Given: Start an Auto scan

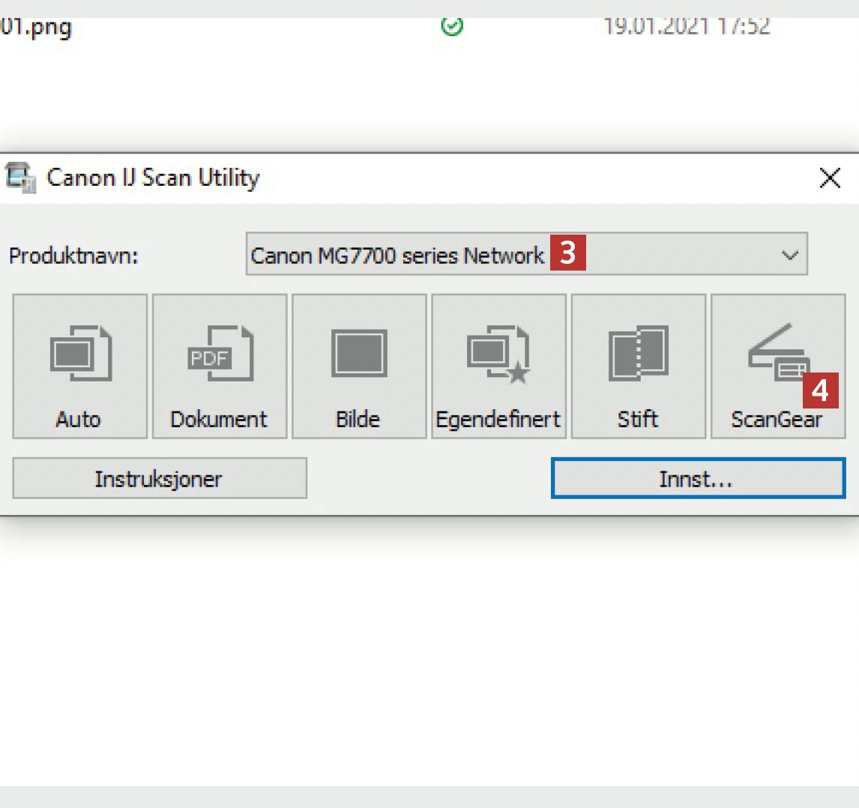Looking at the screenshot, I should click(80, 367).
